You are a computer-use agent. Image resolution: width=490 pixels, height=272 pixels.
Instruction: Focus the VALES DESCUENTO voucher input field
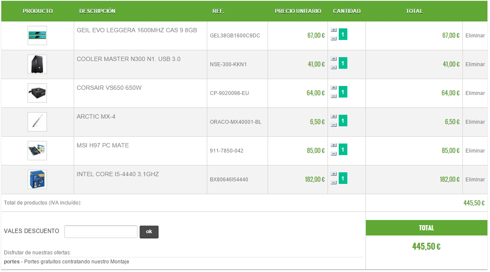100,232
